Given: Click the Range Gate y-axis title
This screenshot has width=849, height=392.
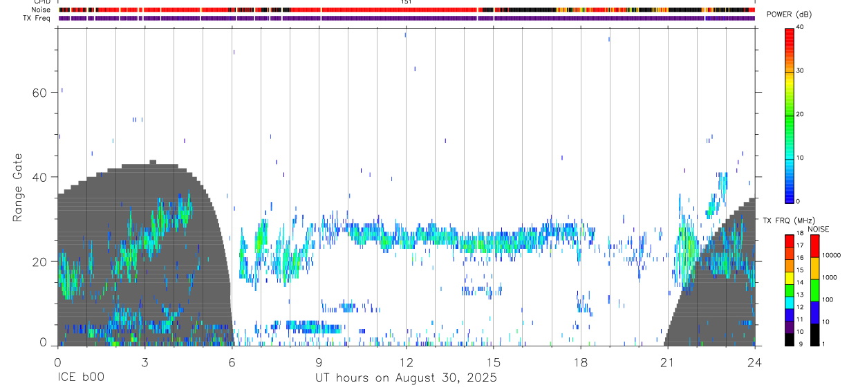Looking at the screenshot, I should [19, 187].
